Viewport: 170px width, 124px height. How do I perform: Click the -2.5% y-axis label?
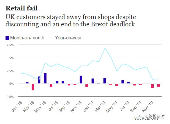tap(10, 97)
